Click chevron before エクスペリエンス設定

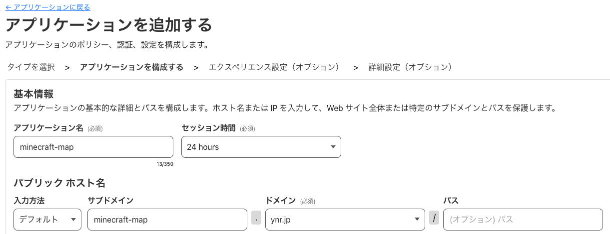point(196,68)
